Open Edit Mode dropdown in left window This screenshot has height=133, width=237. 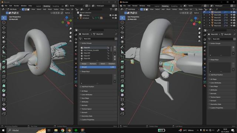[14, 9]
